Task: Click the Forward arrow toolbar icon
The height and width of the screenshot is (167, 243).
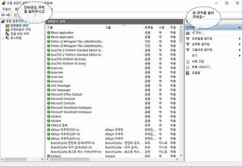Action: 8,15
